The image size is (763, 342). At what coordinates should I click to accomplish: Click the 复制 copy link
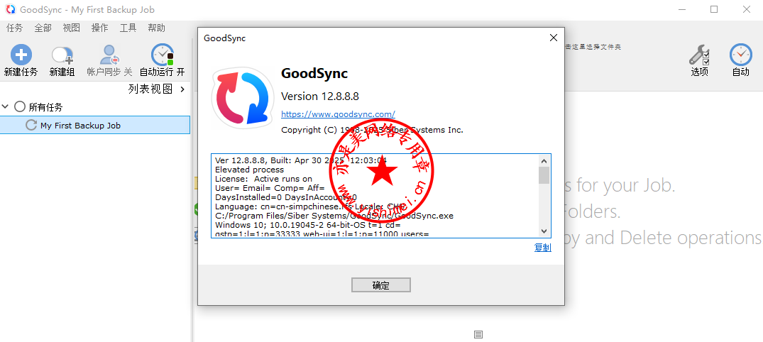[x=542, y=248]
